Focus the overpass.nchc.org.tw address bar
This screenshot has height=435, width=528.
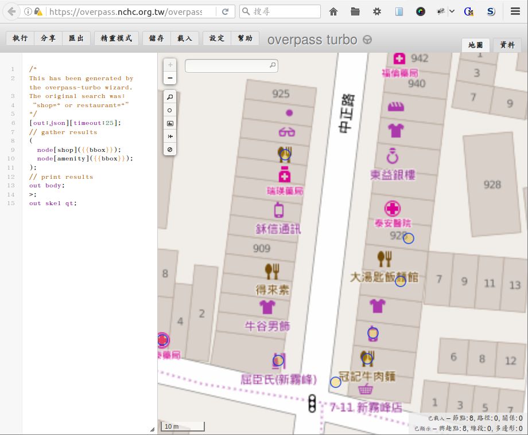click(x=126, y=12)
